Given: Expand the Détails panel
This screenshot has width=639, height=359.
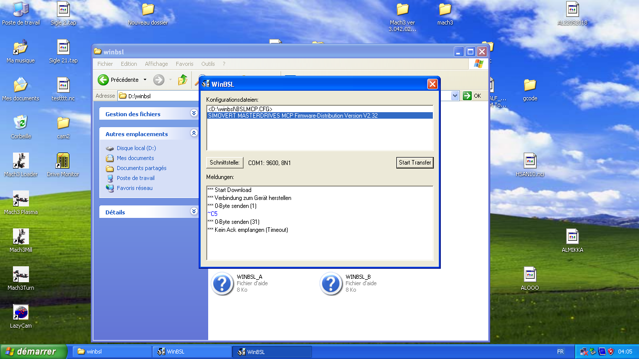Looking at the screenshot, I should [194, 212].
